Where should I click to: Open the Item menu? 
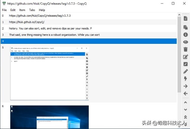click(22, 10)
